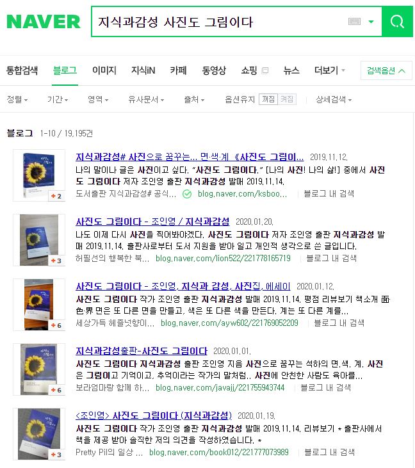Click 블로그 내 검색 for the book012 result

(x=329, y=453)
